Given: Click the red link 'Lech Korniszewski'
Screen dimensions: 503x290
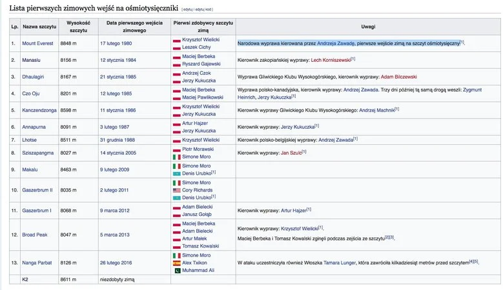Looking at the screenshot, I should [331, 60].
